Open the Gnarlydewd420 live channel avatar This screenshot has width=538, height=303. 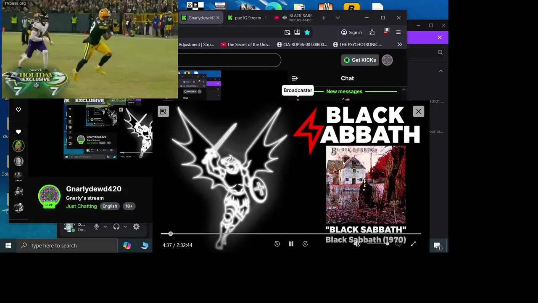tap(49, 196)
